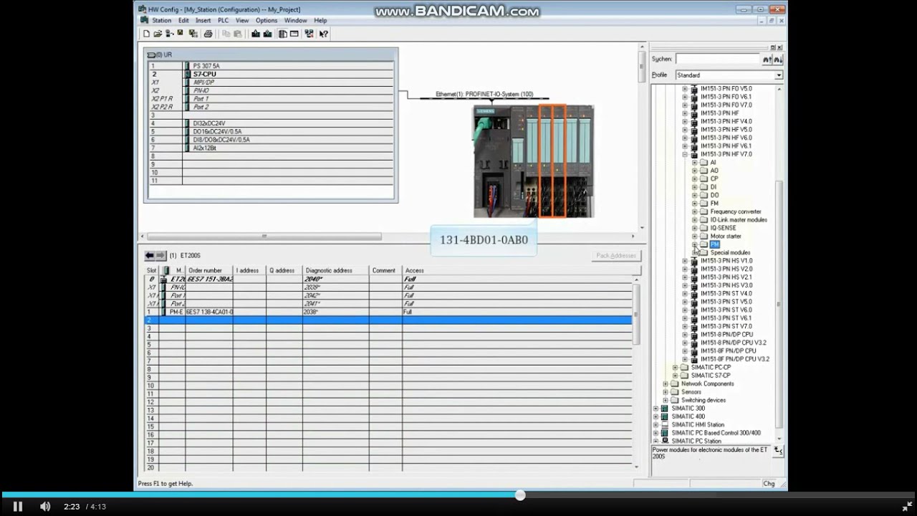The width and height of the screenshot is (917, 516).
Task: Open the Insert menu
Action: pyautogui.click(x=203, y=21)
